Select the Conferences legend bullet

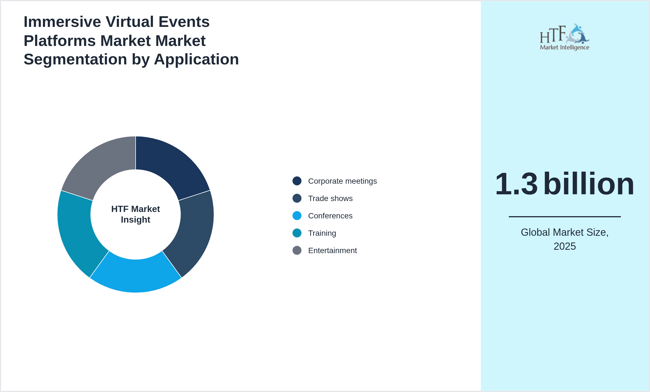point(297,216)
